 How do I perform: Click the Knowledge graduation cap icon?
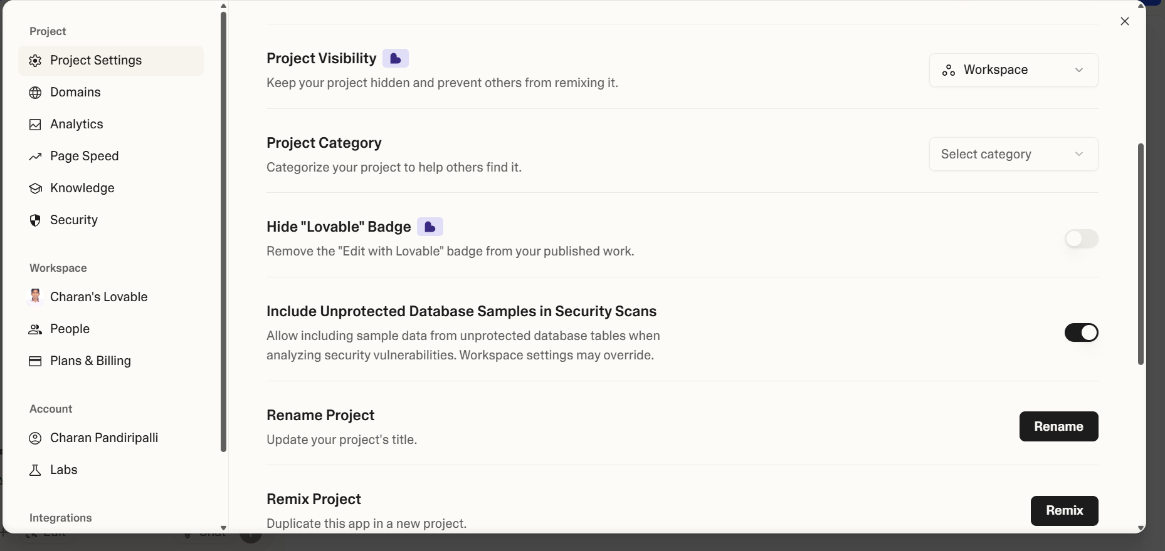[x=35, y=188]
